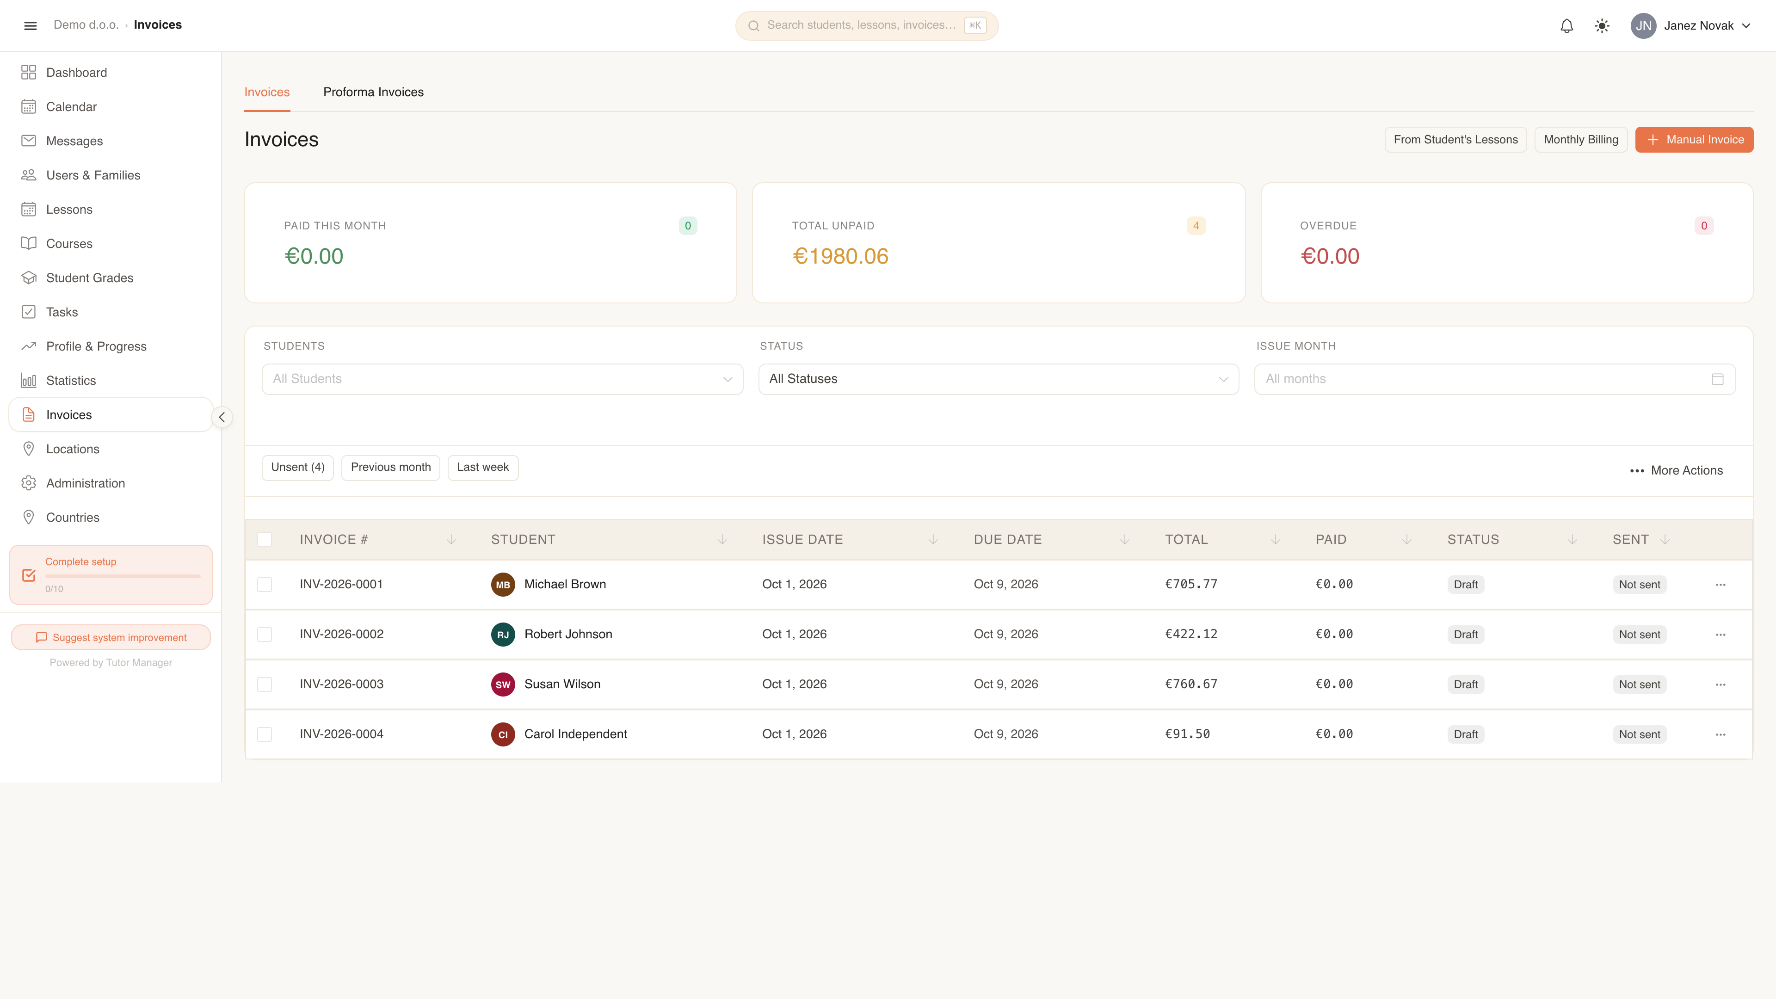Image resolution: width=1776 pixels, height=999 pixels.
Task: Collapse the sidebar with the chevron button
Action: (x=222, y=417)
